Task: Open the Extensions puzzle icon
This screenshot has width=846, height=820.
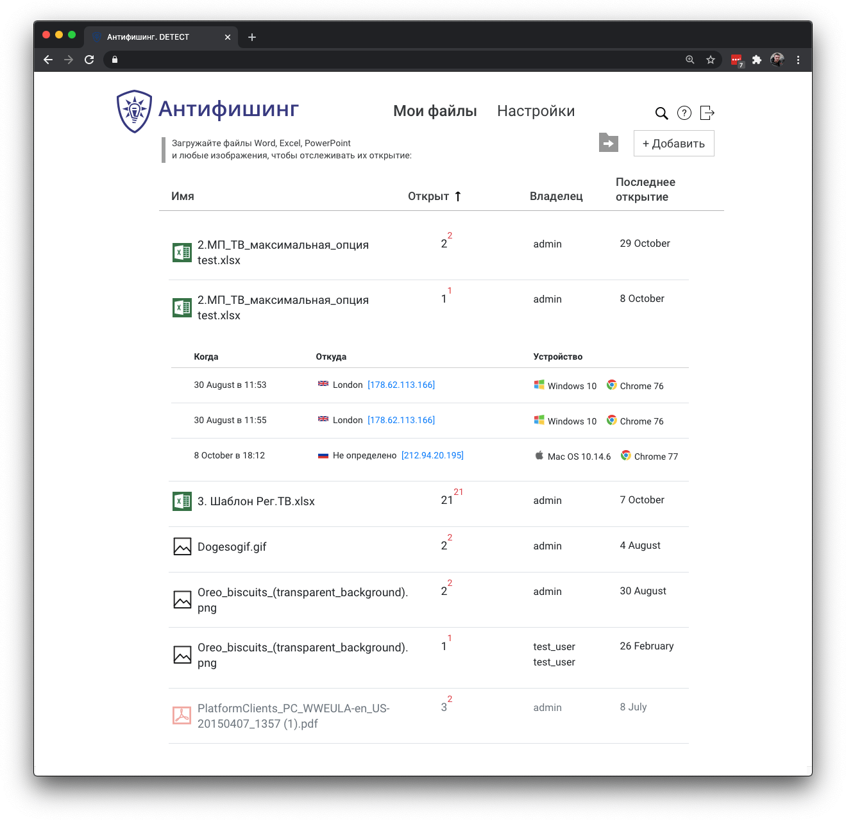Action: pos(757,60)
